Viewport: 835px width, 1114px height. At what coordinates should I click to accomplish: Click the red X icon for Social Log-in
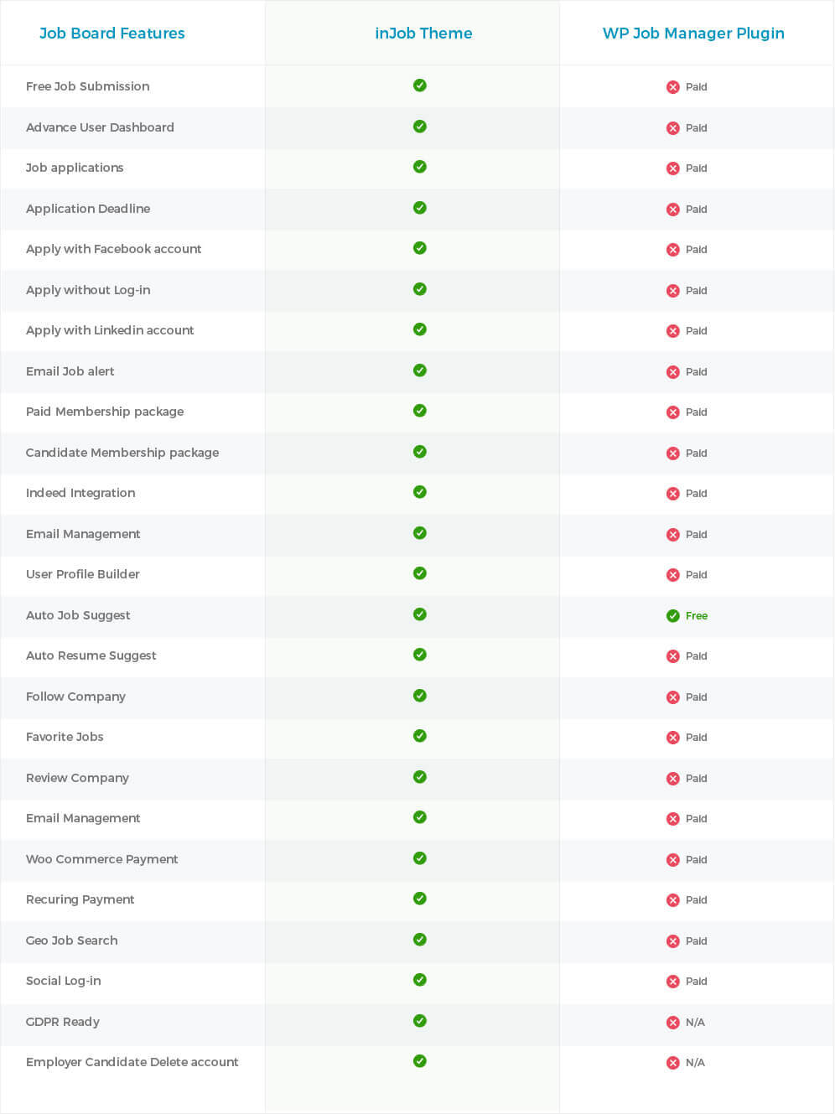(x=672, y=982)
